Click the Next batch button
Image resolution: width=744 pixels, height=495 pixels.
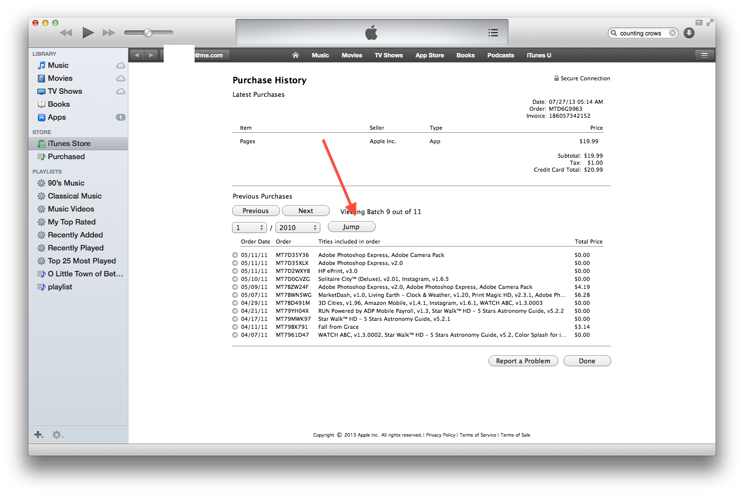point(306,211)
